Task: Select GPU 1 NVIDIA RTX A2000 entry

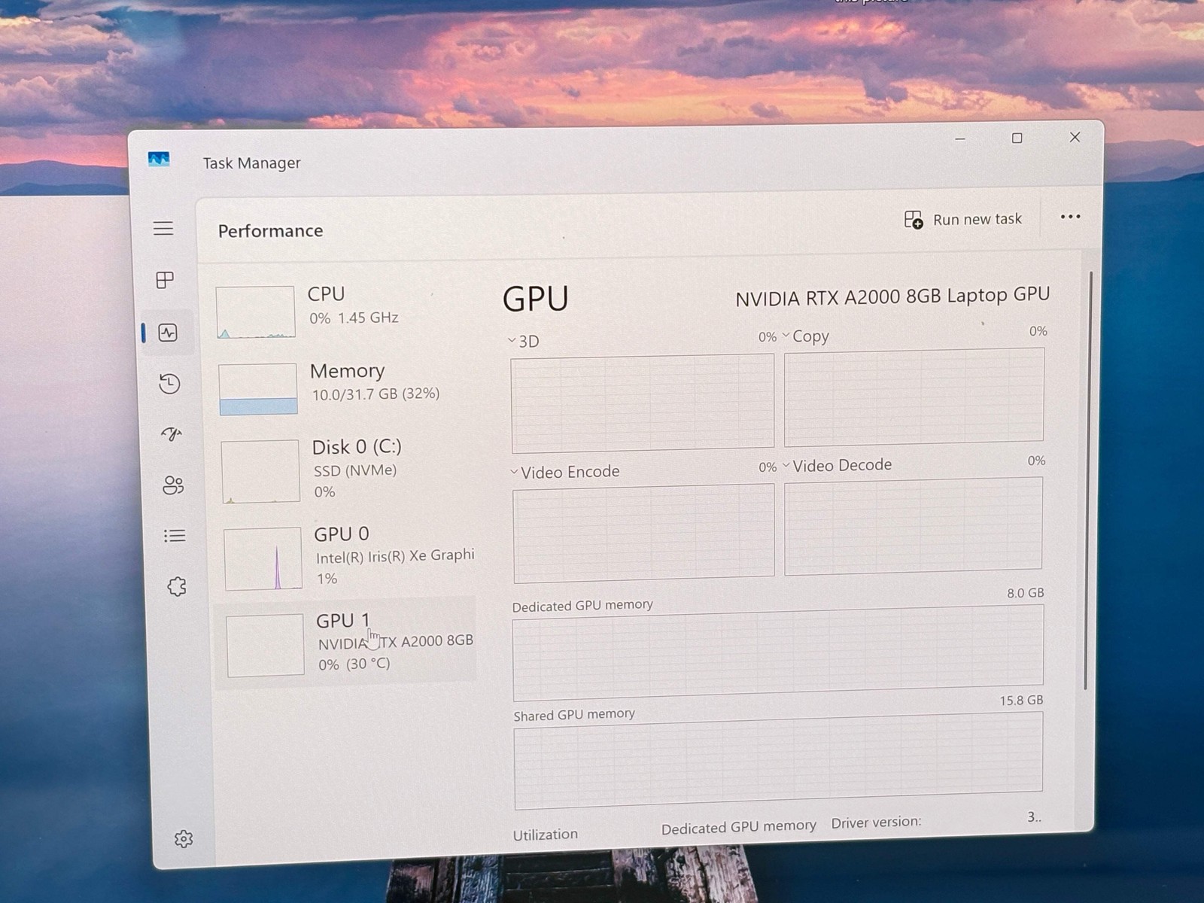Action: point(346,643)
